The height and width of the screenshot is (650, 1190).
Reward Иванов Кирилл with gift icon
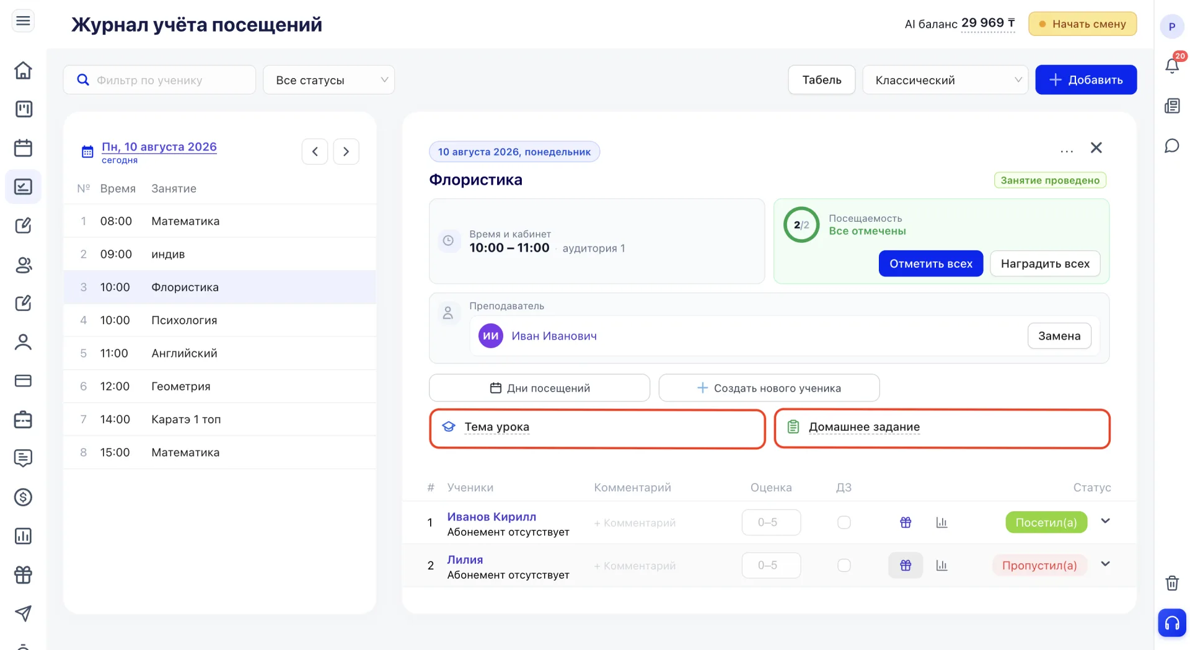tap(906, 522)
